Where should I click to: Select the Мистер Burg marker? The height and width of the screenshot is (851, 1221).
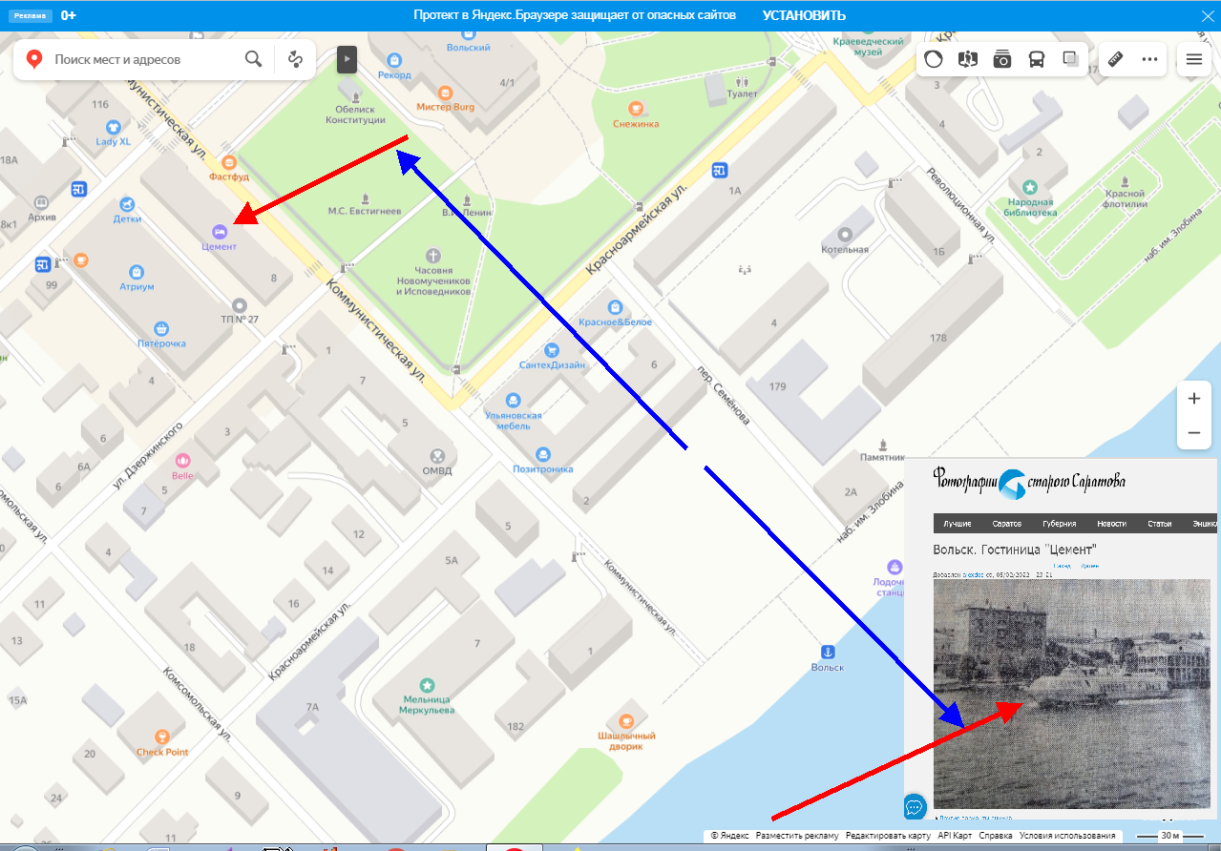pyautogui.click(x=445, y=93)
